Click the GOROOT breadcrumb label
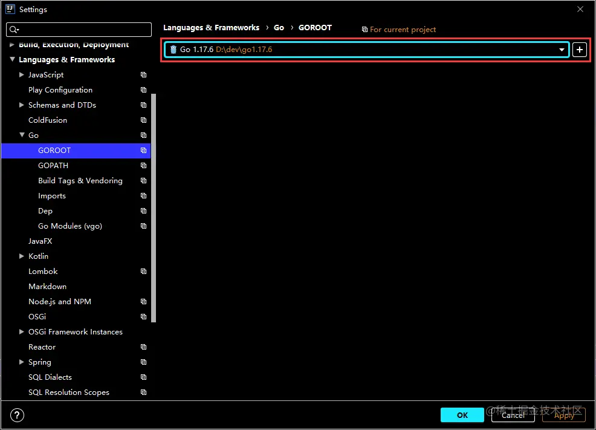Image resolution: width=596 pixels, height=430 pixels. pyautogui.click(x=315, y=28)
